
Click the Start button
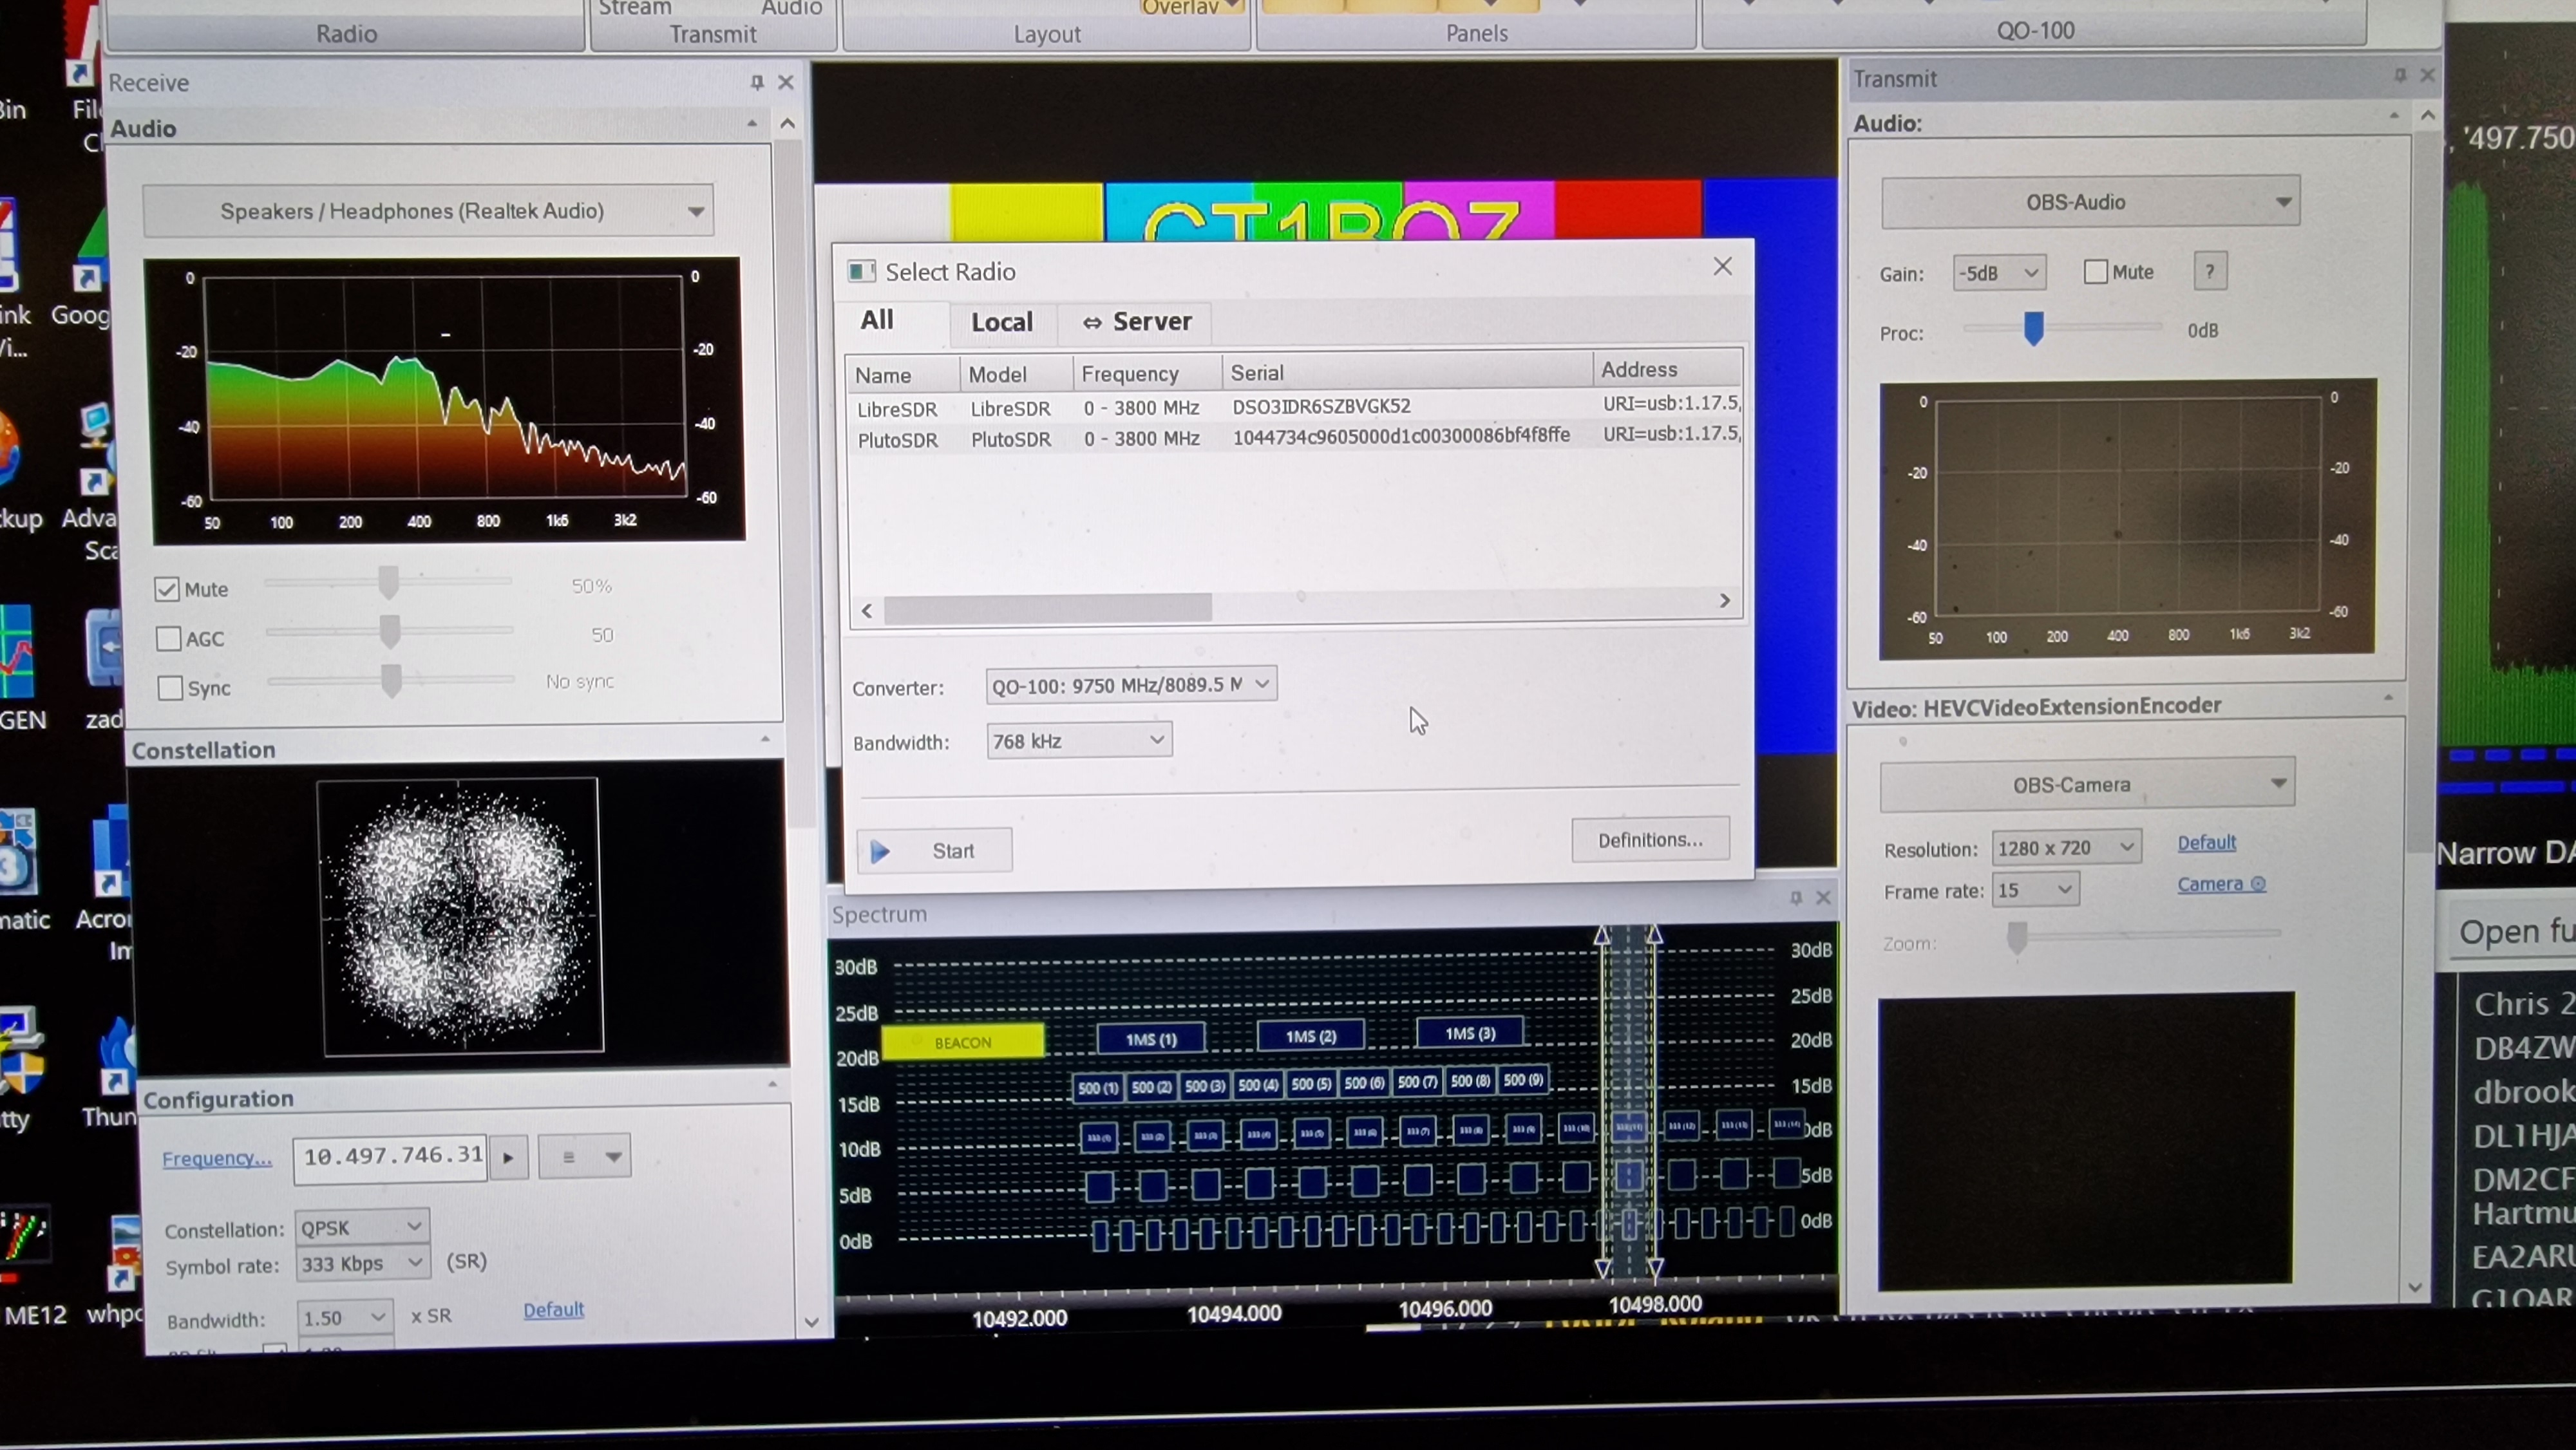(934, 851)
